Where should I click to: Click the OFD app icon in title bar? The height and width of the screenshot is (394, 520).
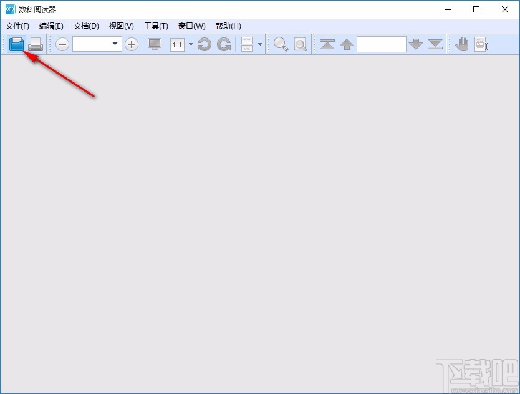[10, 9]
